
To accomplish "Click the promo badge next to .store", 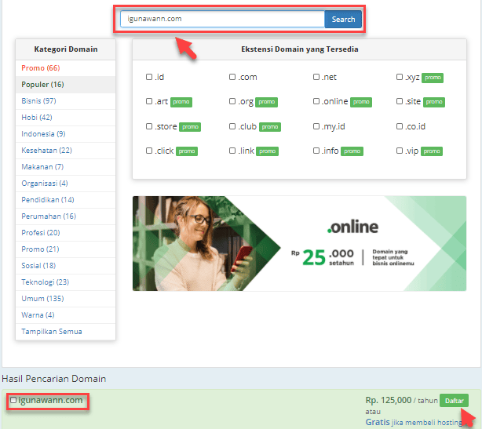I will click(x=190, y=127).
